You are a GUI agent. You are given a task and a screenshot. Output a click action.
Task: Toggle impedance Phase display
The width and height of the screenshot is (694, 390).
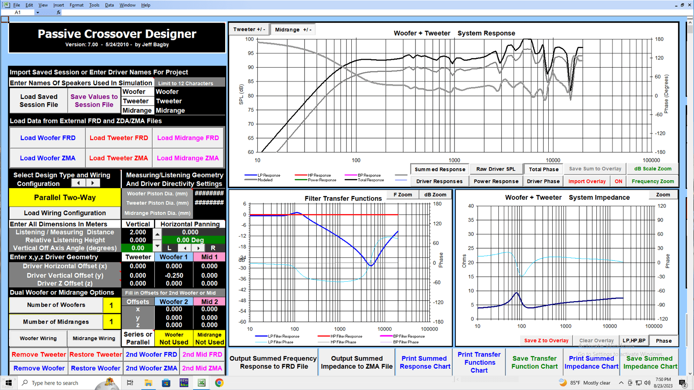(664, 341)
